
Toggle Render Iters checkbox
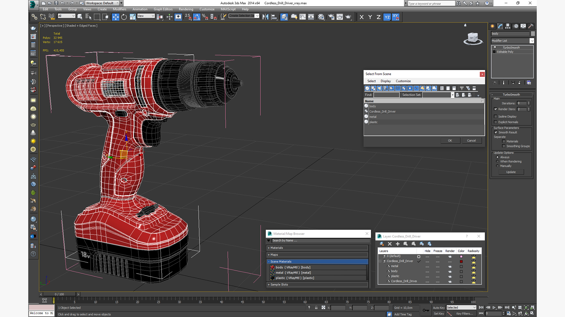(x=496, y=109)
